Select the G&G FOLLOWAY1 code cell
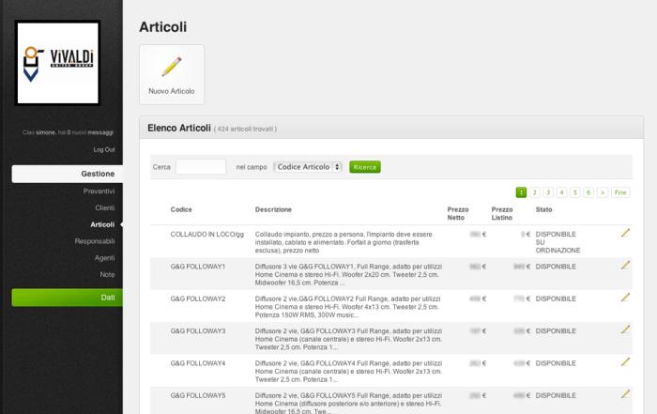Screen dimensions: 657x414 (198, 267)
